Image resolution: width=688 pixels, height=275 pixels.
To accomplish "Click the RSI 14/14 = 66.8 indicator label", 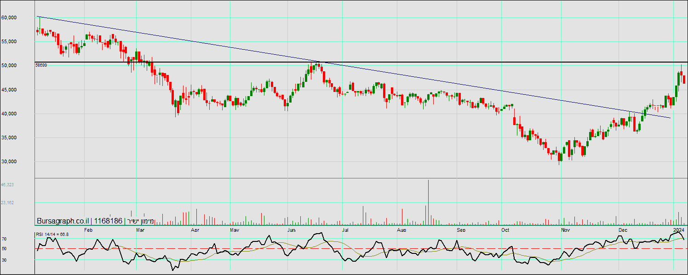I will [52, 235].
